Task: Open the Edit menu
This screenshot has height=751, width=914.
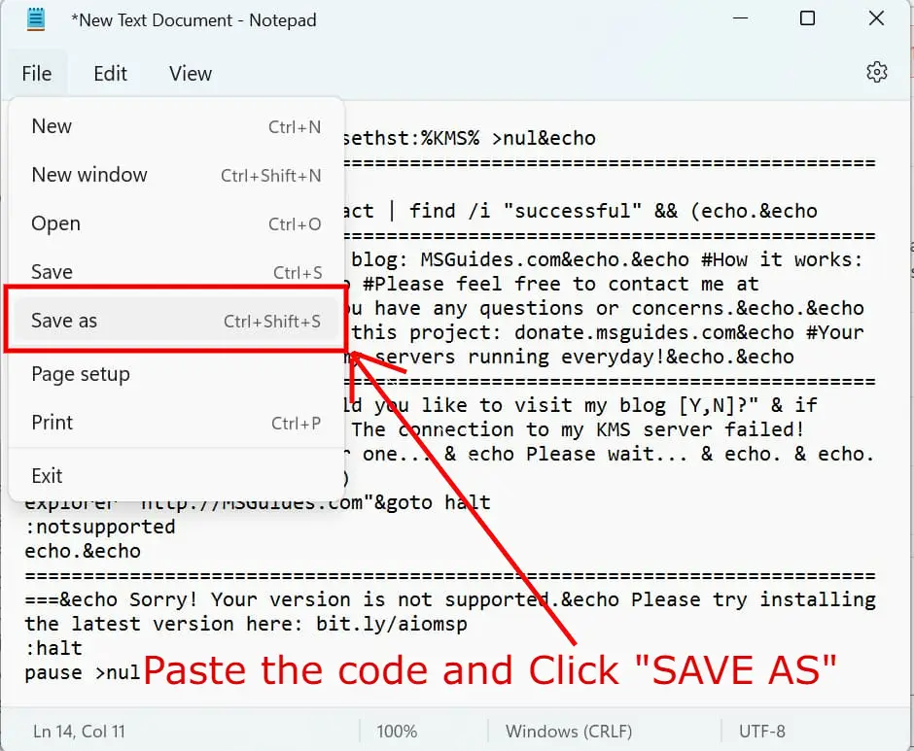Action: coord(110,73)
